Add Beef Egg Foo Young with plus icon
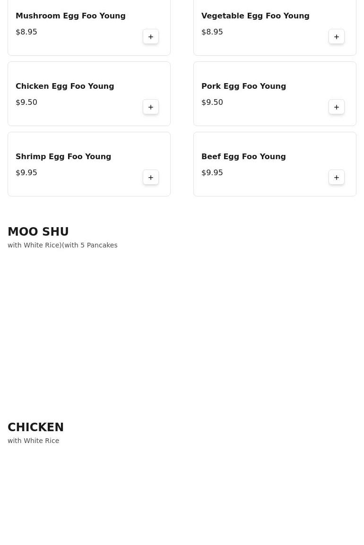 coord(337,177)
